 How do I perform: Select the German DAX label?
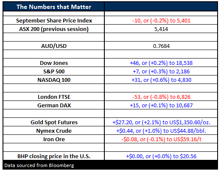(x=54, y=105)
